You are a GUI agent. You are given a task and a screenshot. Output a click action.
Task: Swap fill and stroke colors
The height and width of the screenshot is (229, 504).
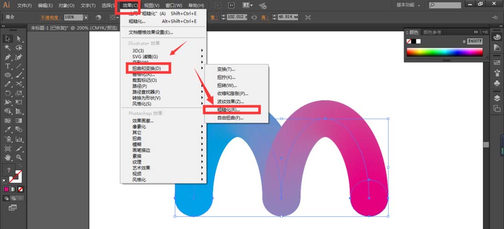[x=20, y=166]
